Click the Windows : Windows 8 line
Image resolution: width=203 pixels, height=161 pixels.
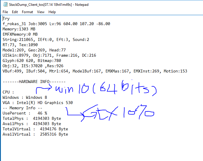point(25,97)
